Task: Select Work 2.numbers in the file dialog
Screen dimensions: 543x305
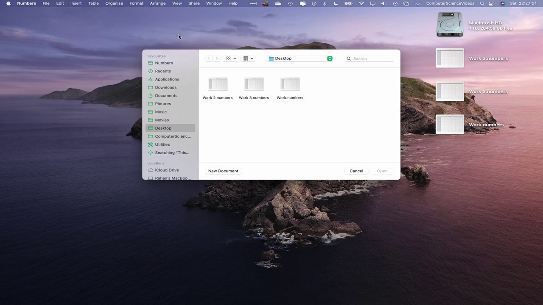Action: tap(218, 89)
